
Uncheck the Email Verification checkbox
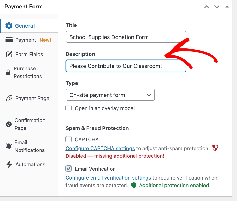coord(69,169)
